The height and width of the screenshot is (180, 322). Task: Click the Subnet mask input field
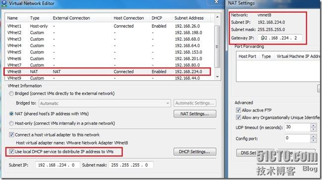pyautogui.click(x=131, y=165)
